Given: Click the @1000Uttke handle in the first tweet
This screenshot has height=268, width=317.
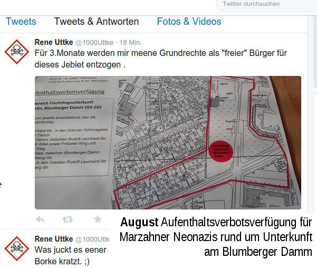Looking at the screenshot, I should tap(94, 43).
